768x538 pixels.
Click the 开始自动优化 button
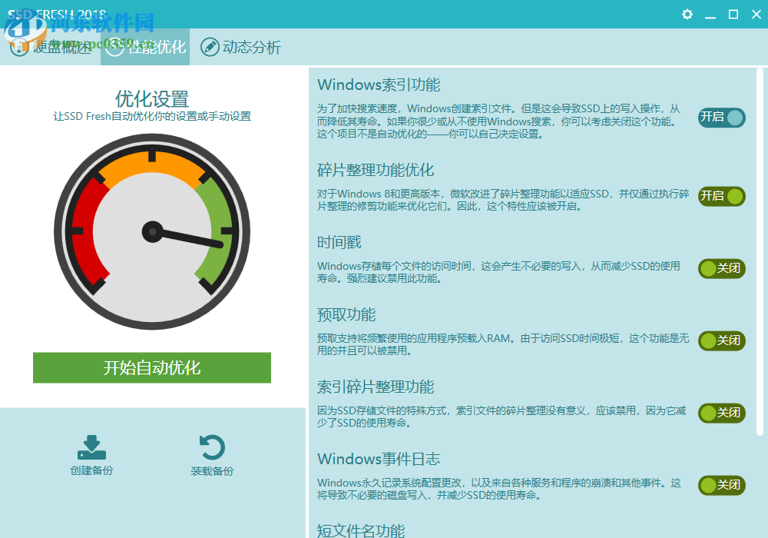(x=151, y=367)
